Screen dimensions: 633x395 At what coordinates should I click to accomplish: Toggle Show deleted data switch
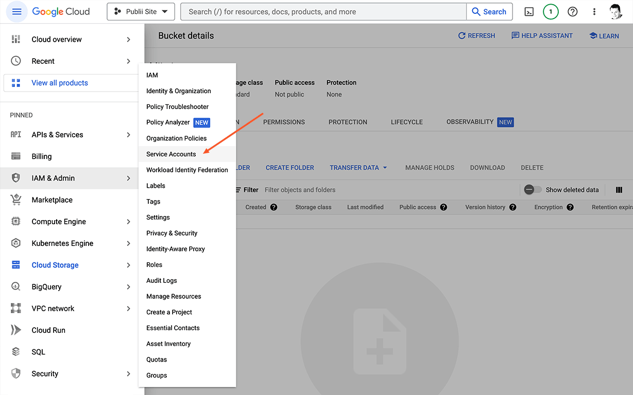tap(533, 190)
